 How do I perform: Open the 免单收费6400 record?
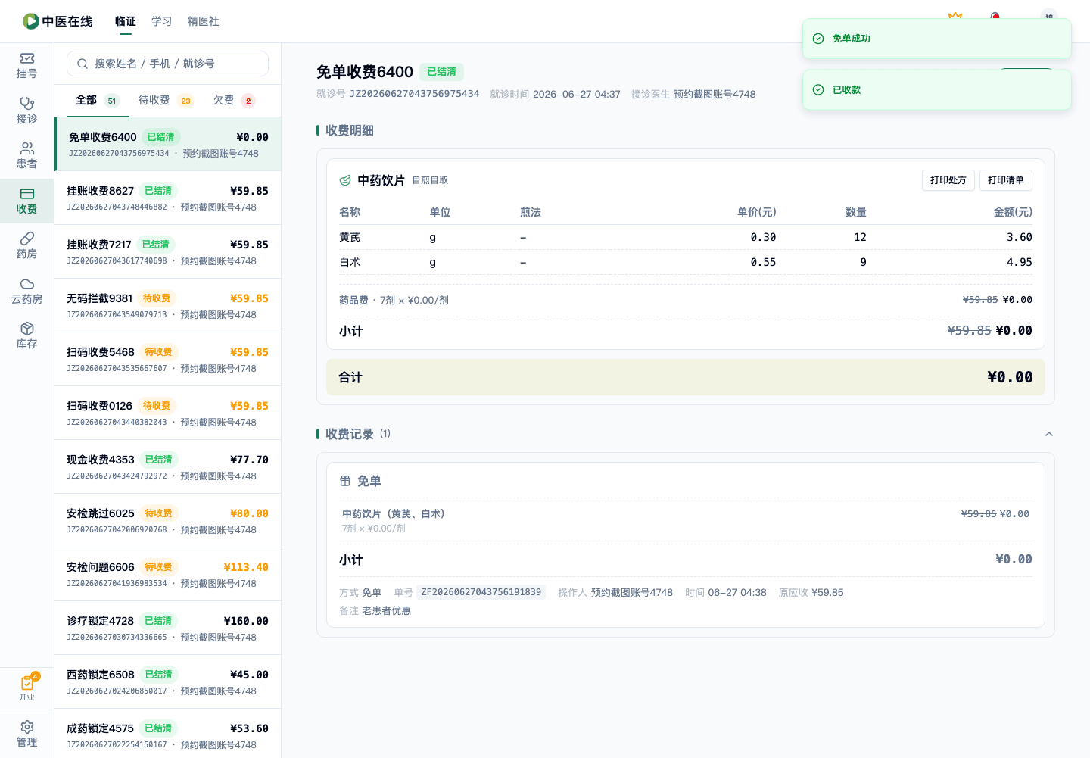(x=167, y=144)
